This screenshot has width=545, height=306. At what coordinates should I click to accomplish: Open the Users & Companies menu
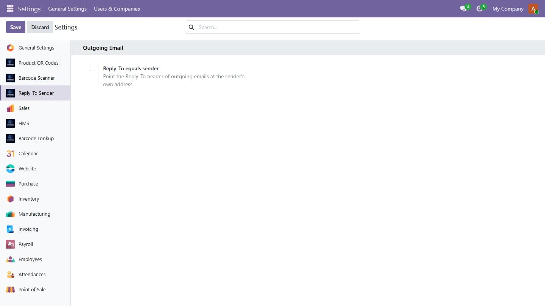click(x=117, y=9)
